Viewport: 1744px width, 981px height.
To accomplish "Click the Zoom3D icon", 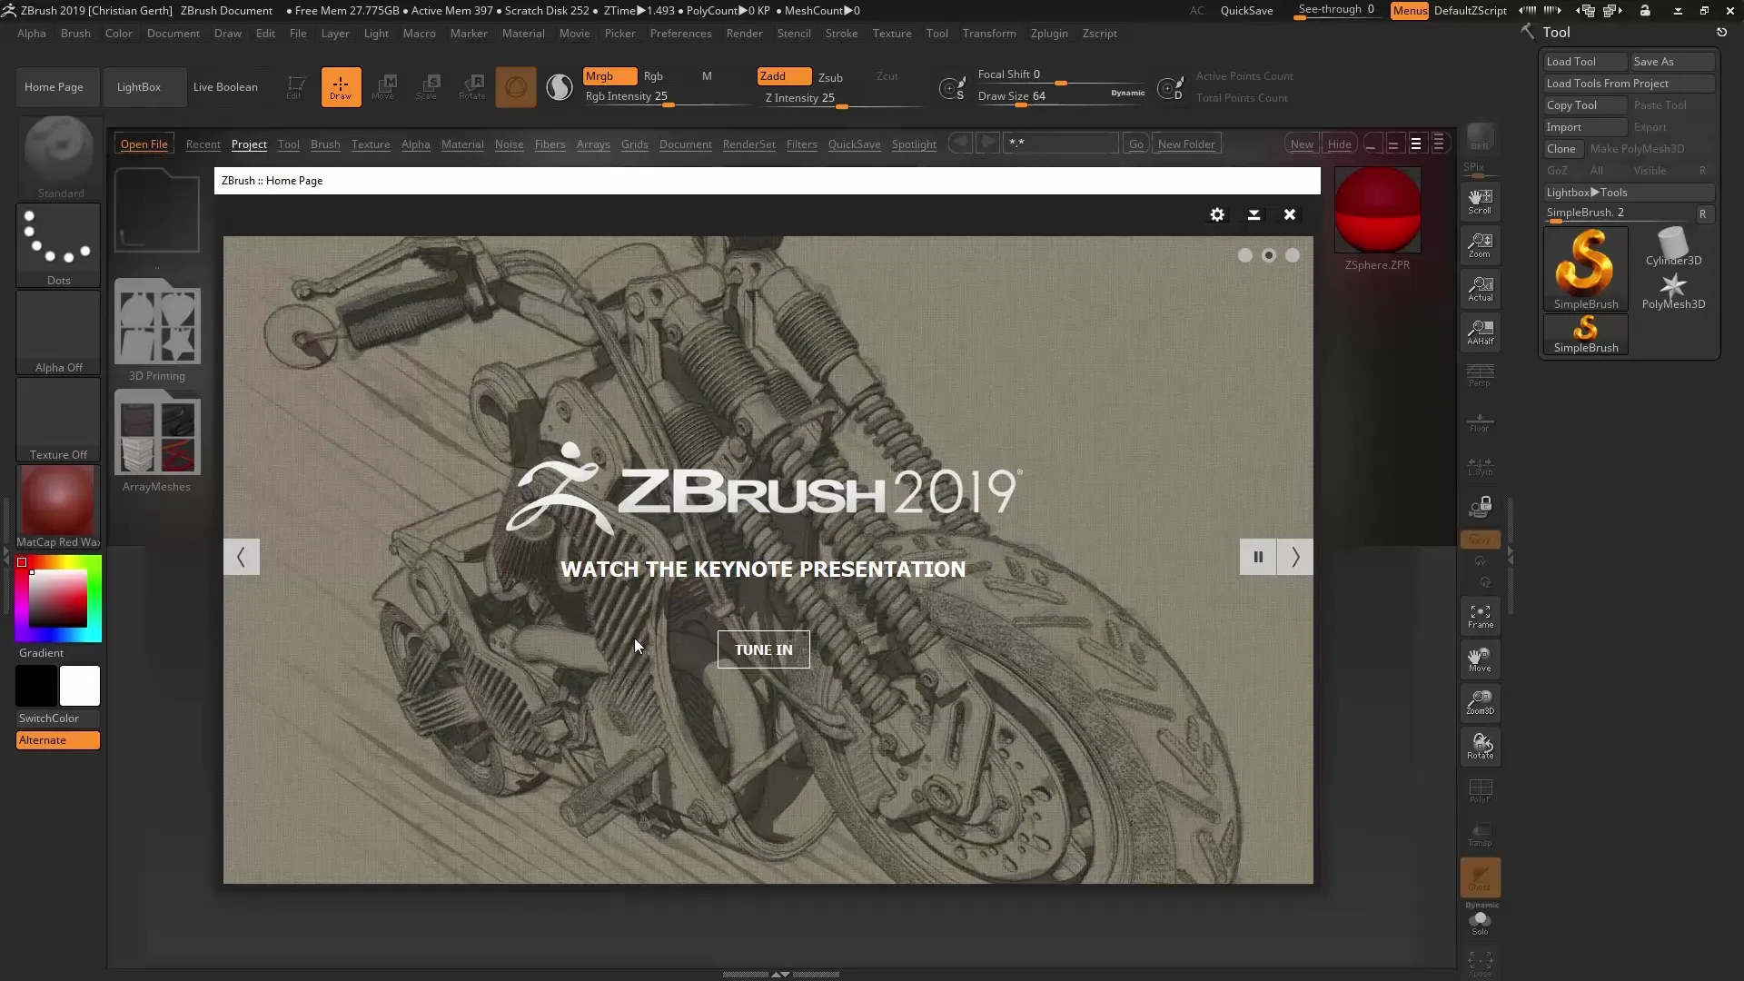I will click(1480, 702).
